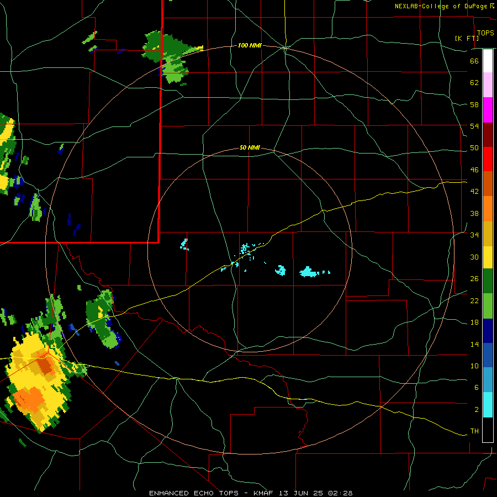The width and height of the screenshot is (497, 497).
Task: Click the "ENHANCED ECHO TOPS - KMAF" caption
Action: pos(211,493)
